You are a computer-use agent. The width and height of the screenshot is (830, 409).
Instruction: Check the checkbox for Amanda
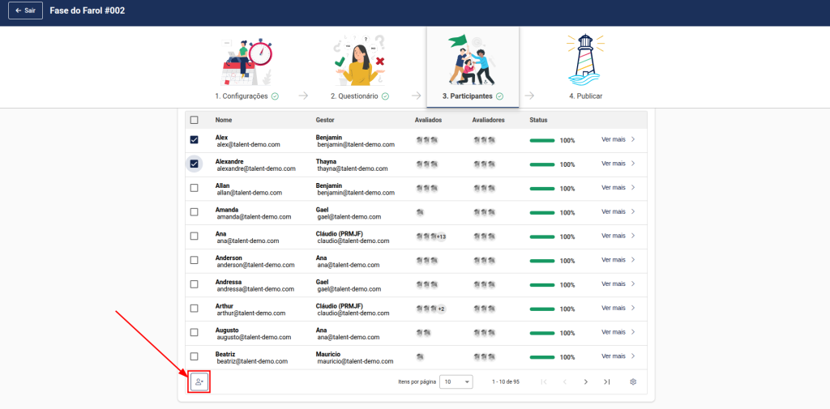pyautogui.click(x=194, y=212)
